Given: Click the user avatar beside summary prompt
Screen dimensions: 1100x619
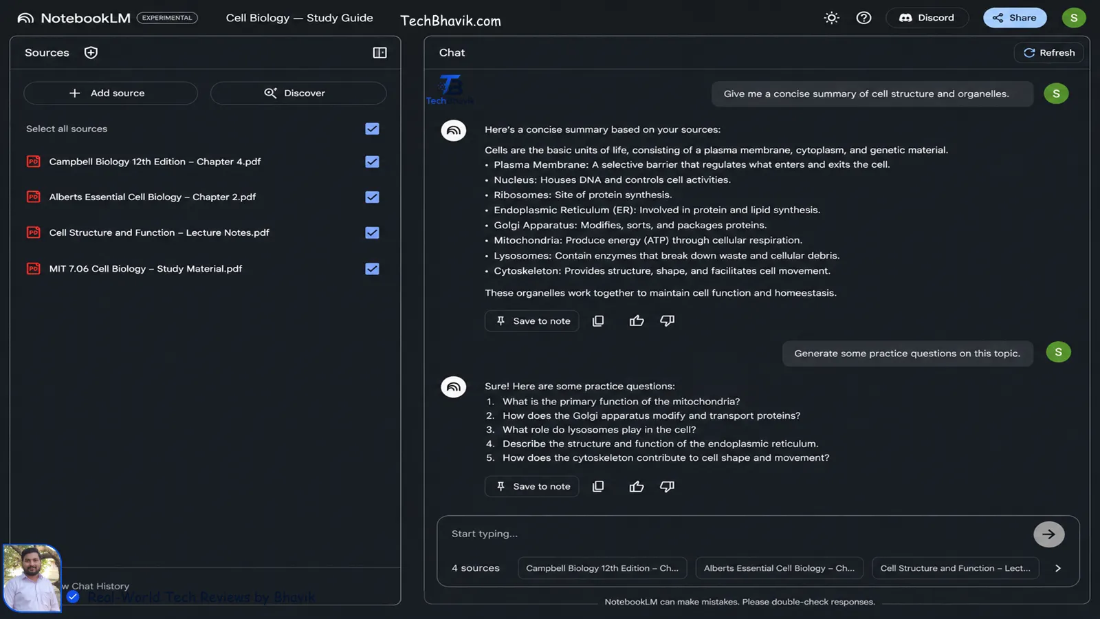Looking at the screenshot, I should (1056, 94).
